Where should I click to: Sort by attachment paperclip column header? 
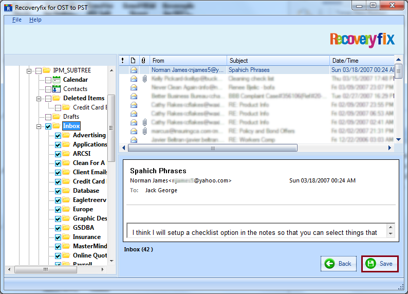coord(143,61)
